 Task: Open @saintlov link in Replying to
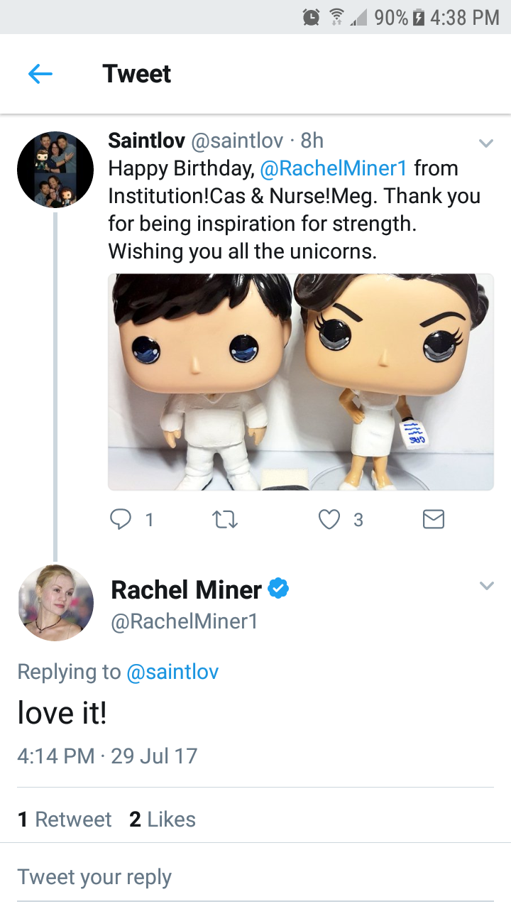(x=172, y=672)
